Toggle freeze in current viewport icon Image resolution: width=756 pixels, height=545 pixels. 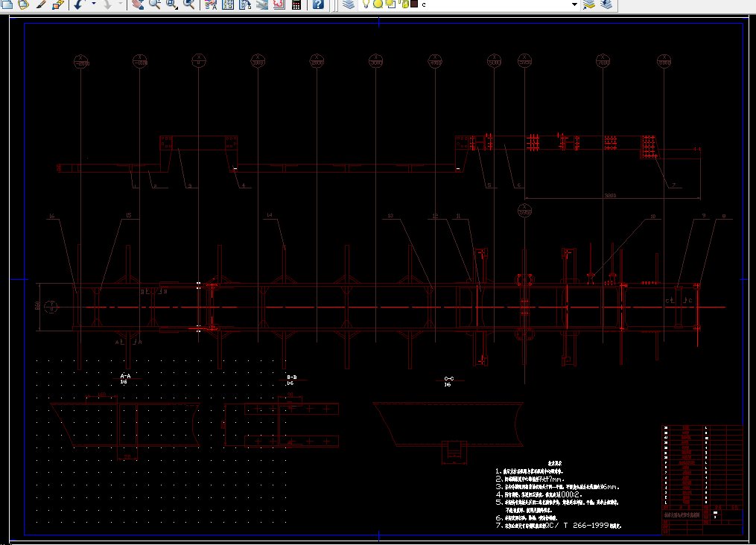(x=390, y=4)
